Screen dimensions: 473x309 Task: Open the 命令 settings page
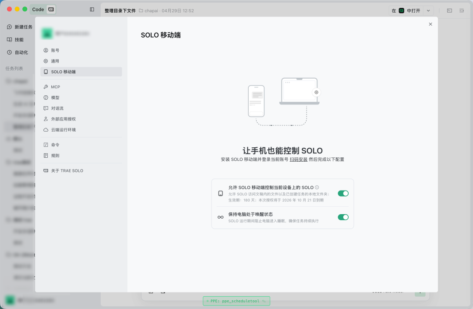click(81, 145)
